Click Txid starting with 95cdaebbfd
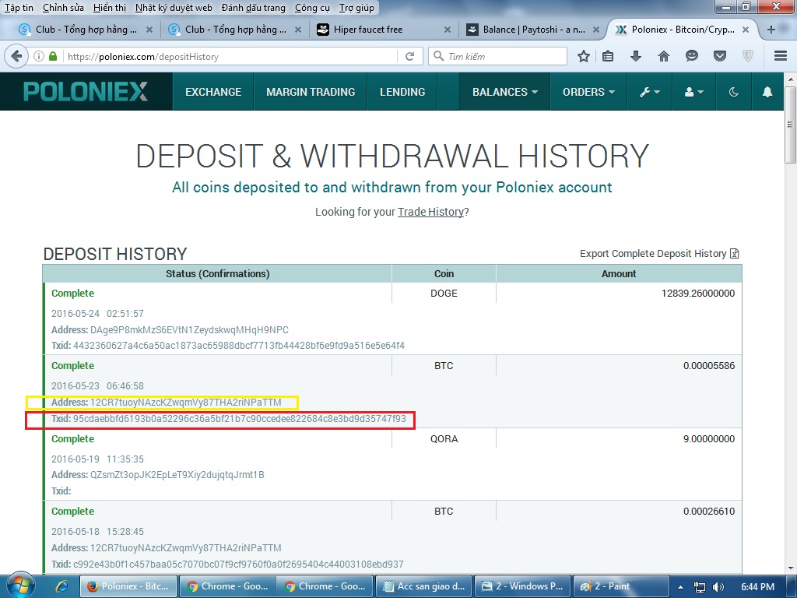This screenshot has height=598, width=797. [240, 418]
